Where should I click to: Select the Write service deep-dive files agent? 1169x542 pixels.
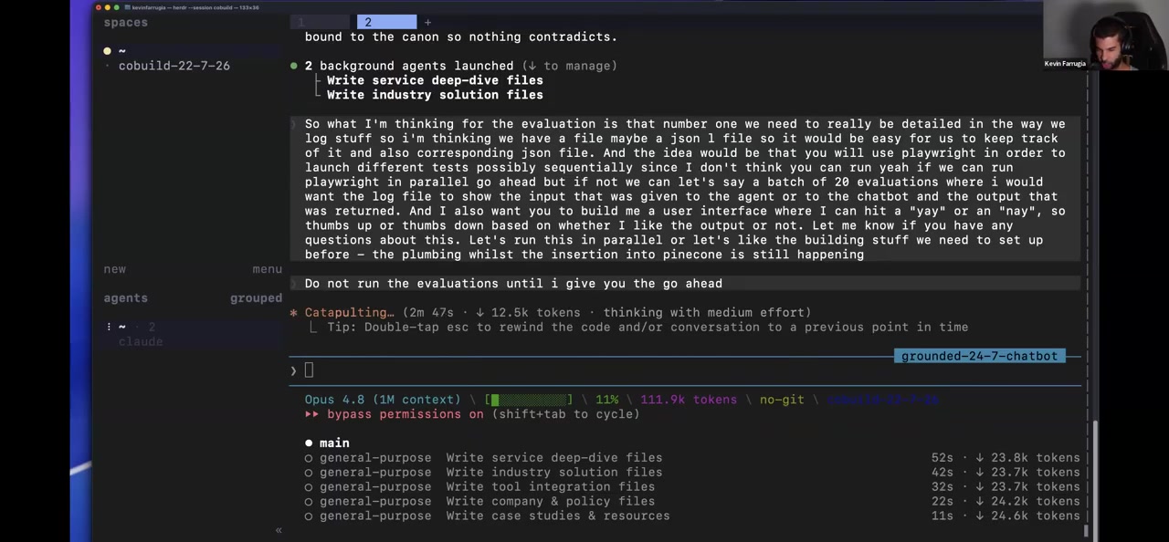pos(692,458)
